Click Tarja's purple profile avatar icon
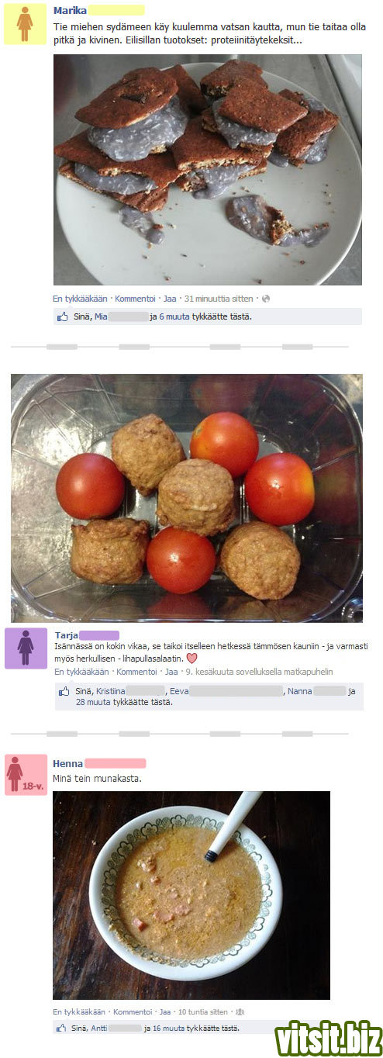This screenshot has width=383, height=1058. (x=26, y=648)
